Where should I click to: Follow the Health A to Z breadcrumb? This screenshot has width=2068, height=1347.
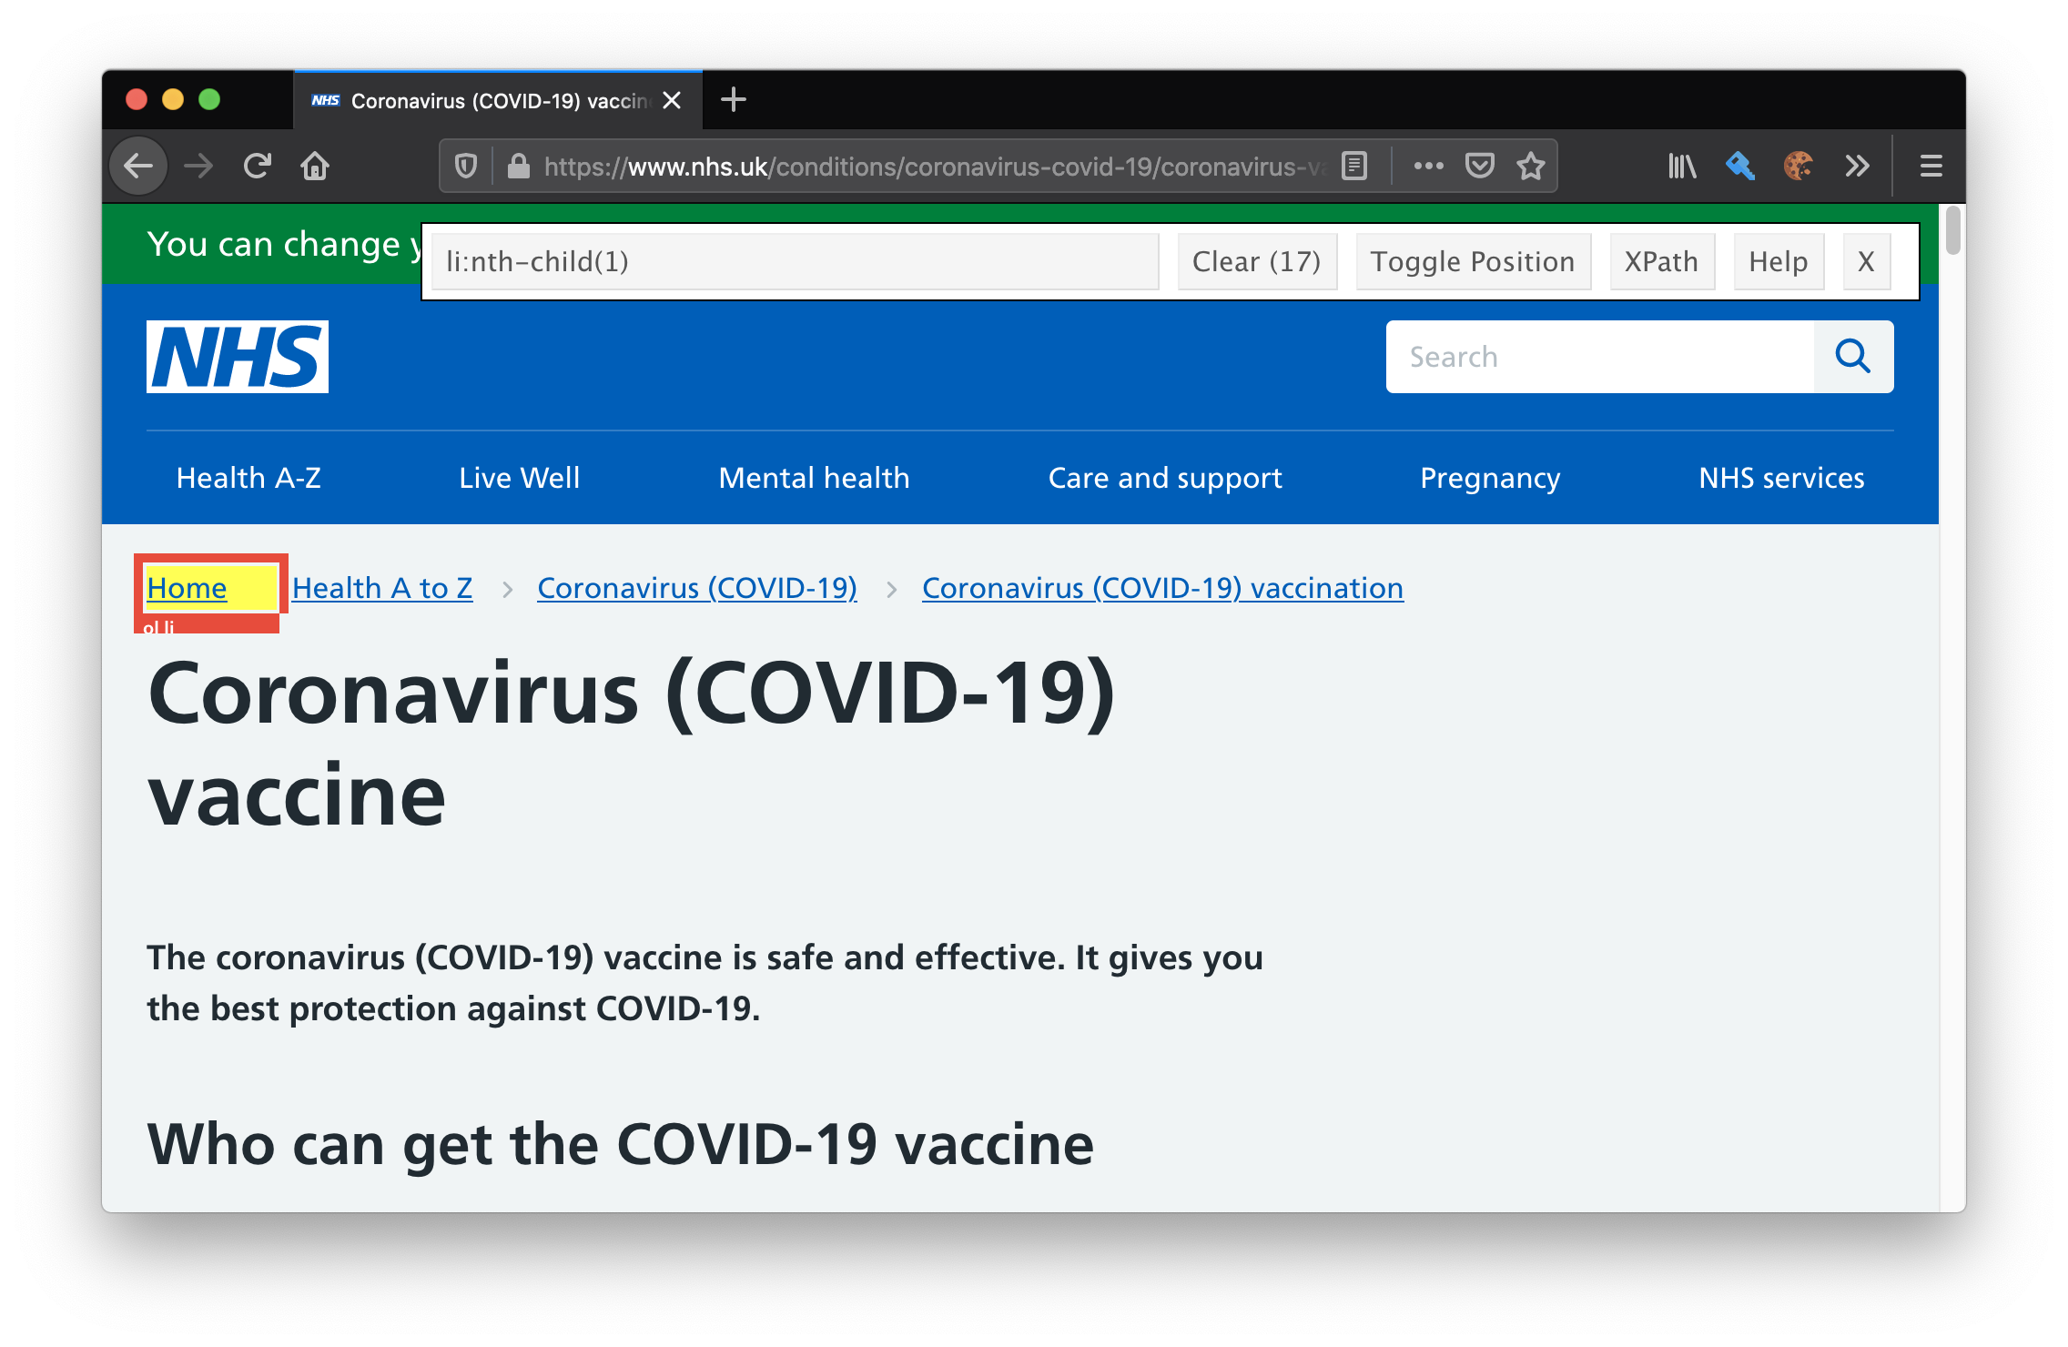pos(382,588)
